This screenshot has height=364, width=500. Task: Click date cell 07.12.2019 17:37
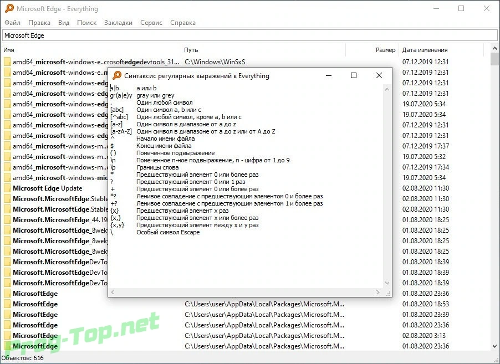425,146
